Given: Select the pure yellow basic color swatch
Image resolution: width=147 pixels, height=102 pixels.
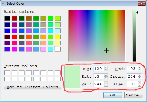Looking at the screenshot, I should tap(58, 37).
